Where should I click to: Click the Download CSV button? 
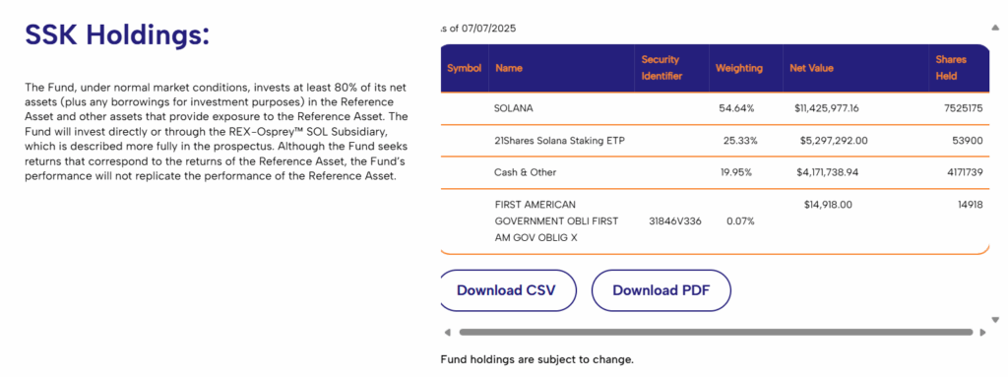(x=507, y=290)
